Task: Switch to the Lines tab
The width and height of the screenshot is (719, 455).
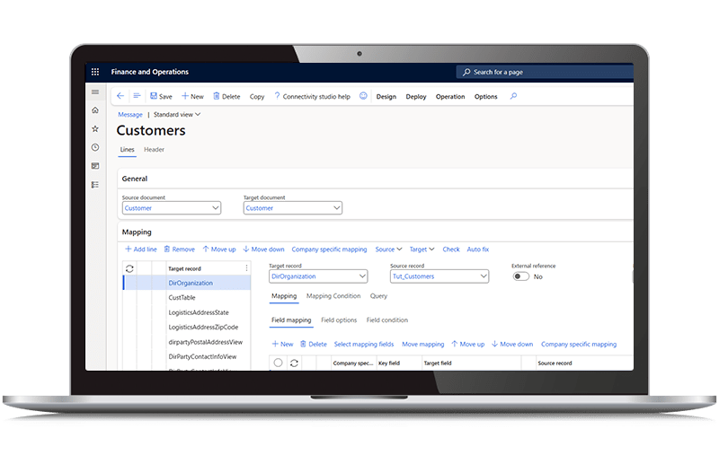Action: (127, 150)
